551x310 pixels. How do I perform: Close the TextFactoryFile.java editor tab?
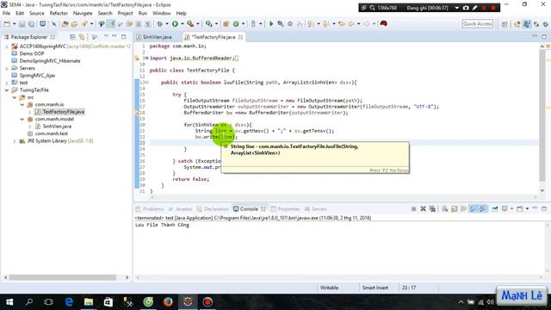(240, 37)
